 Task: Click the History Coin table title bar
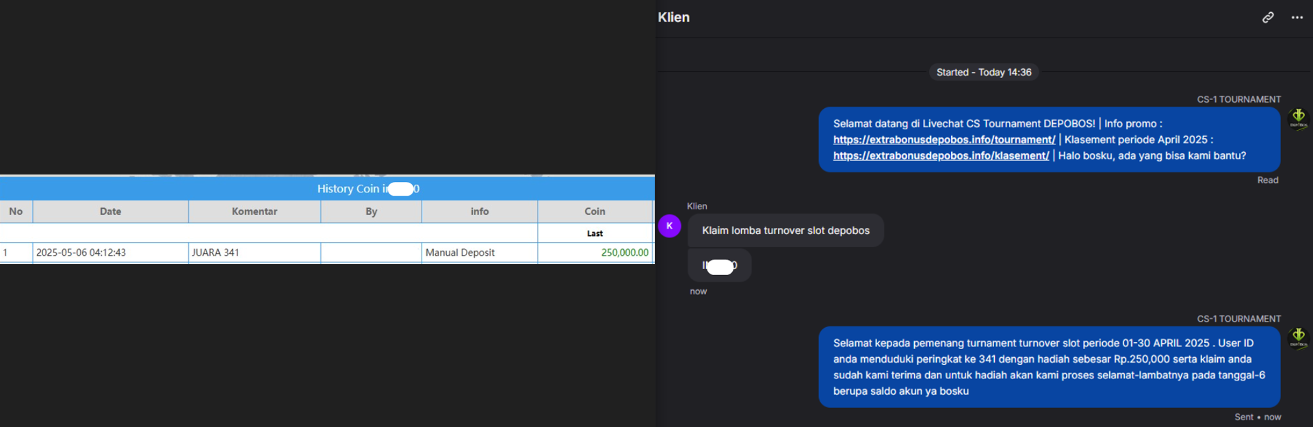[327, 189]
